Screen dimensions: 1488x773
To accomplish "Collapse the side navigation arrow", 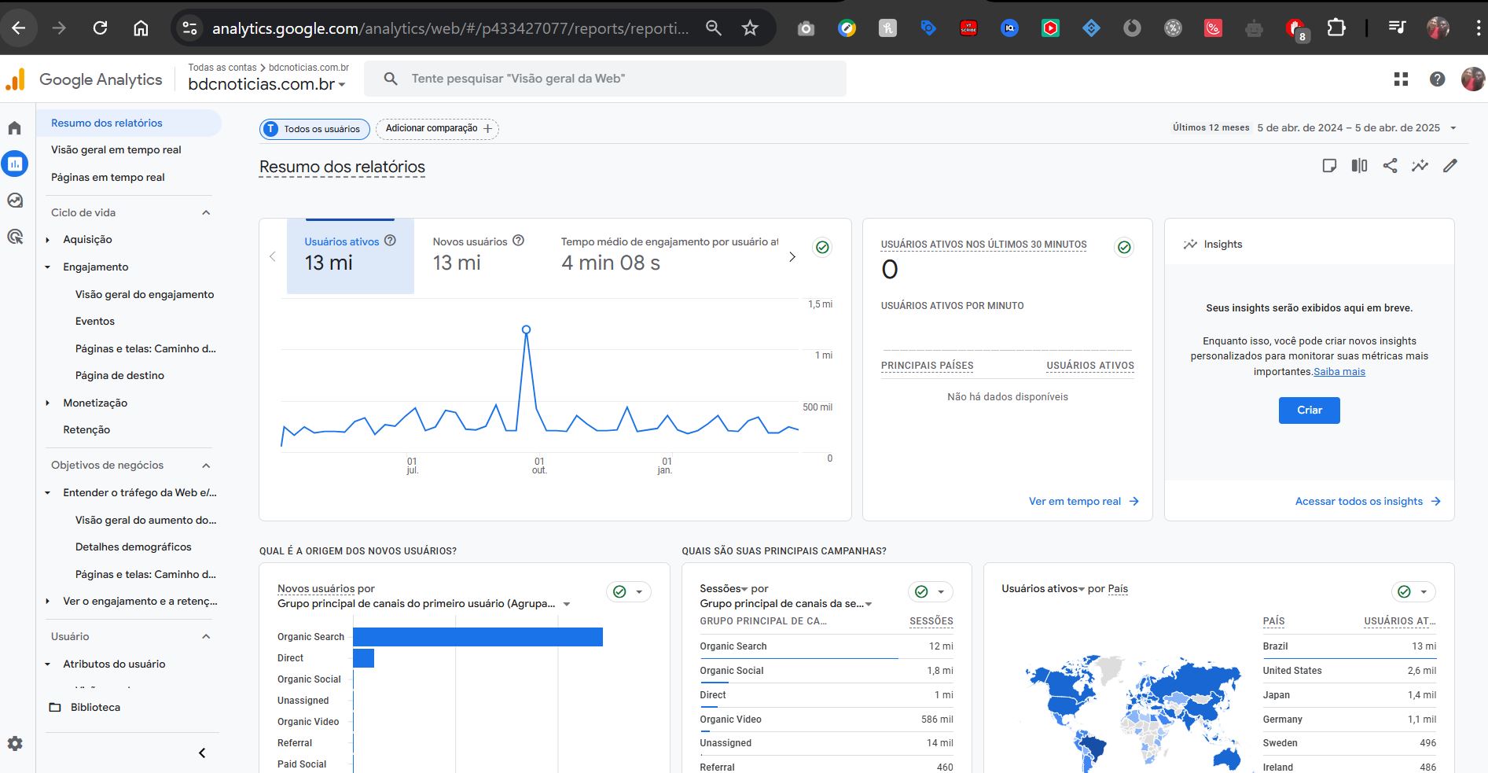I will [x=202, y=753].
